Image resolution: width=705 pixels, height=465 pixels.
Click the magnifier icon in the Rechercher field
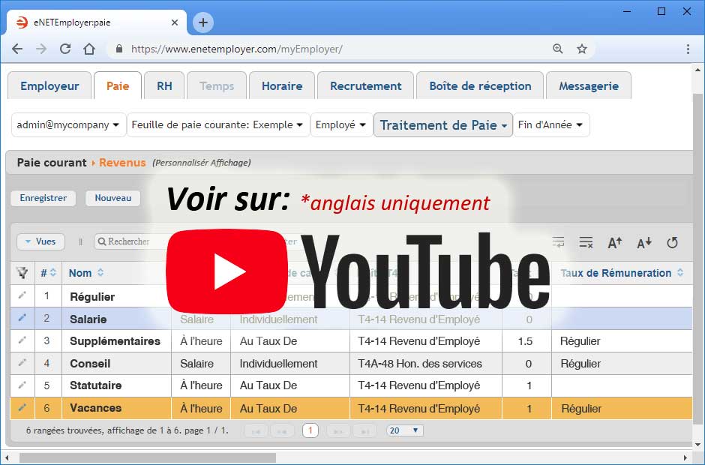(101, 241)
